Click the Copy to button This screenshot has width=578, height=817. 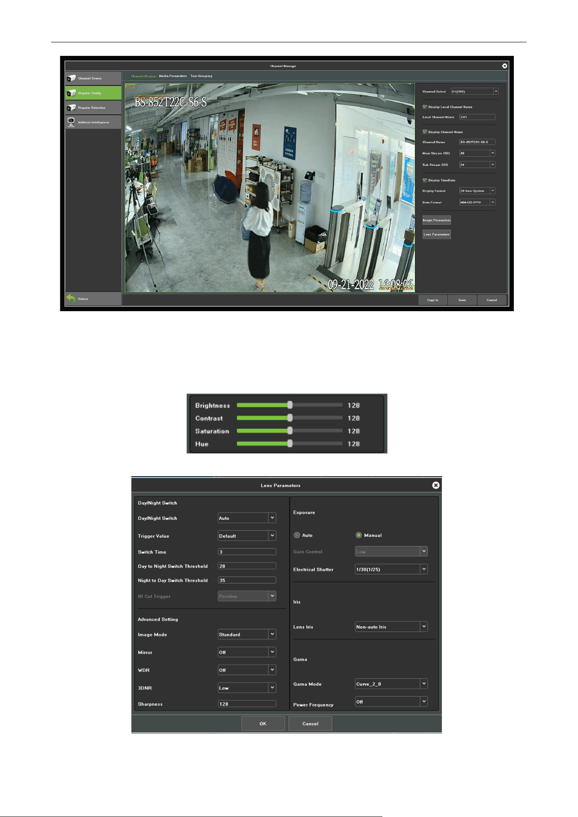(433, 300)
